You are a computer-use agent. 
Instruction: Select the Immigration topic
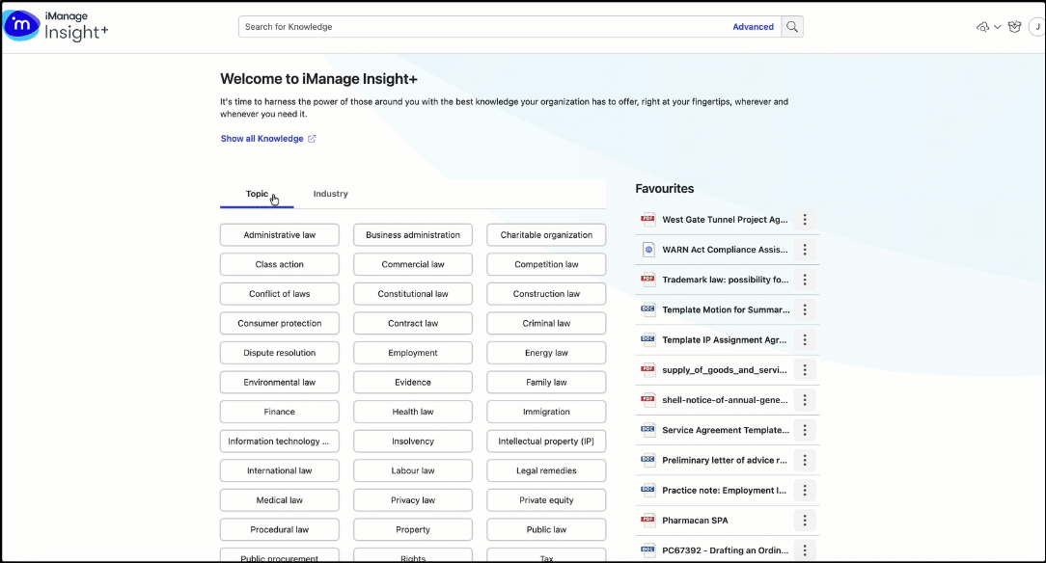click(x=546, y=412)
